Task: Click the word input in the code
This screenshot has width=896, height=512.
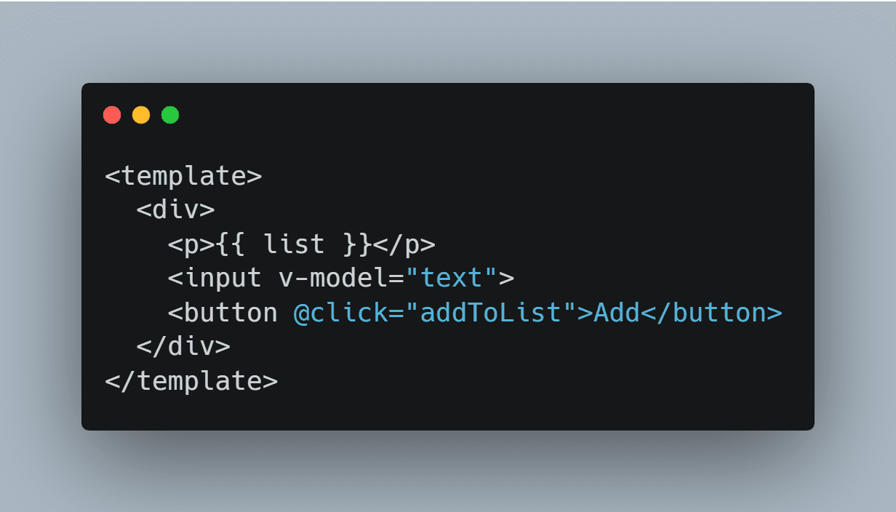Action: click(223, 278)
